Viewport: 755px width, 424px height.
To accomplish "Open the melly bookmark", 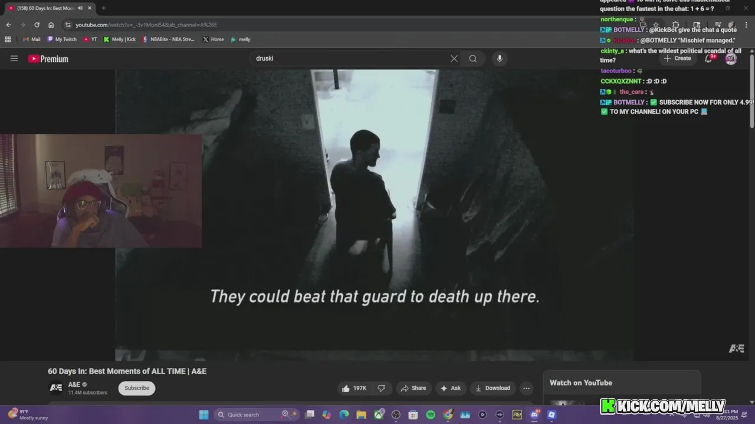I will point(240,39).
